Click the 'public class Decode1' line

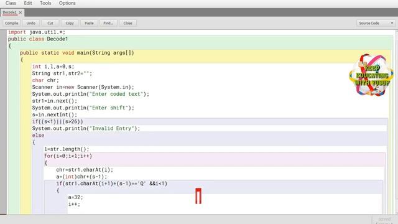[x=38, y=39]
